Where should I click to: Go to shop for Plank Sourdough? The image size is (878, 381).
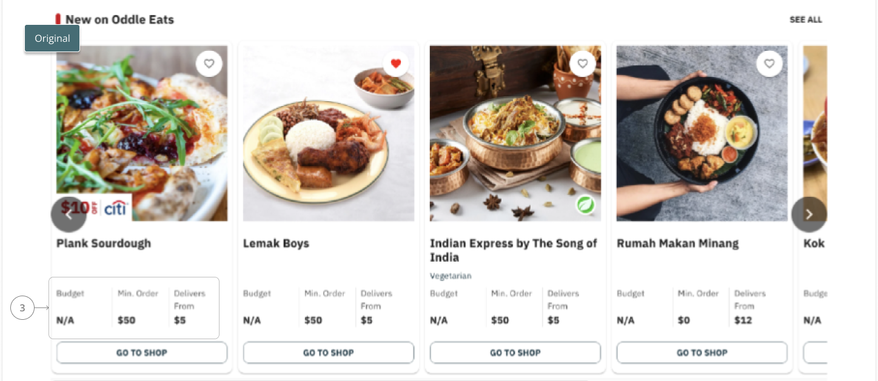[x=142, y=353]
